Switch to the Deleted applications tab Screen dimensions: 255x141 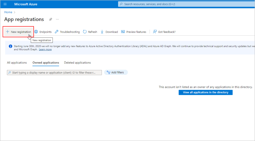pyautogui.click(x=77, y=63)
